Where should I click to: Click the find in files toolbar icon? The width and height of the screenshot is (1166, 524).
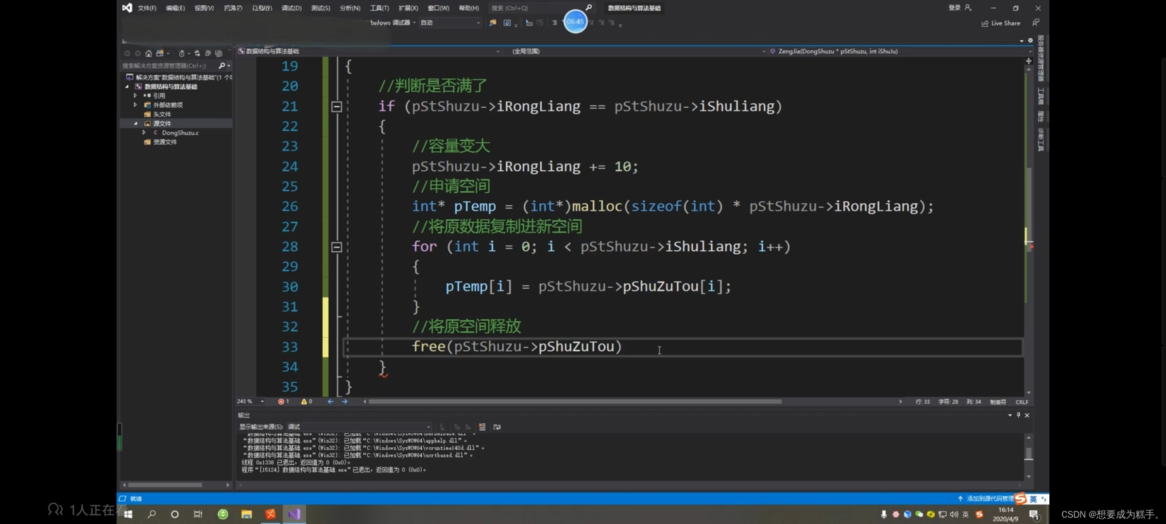[493, 23]
